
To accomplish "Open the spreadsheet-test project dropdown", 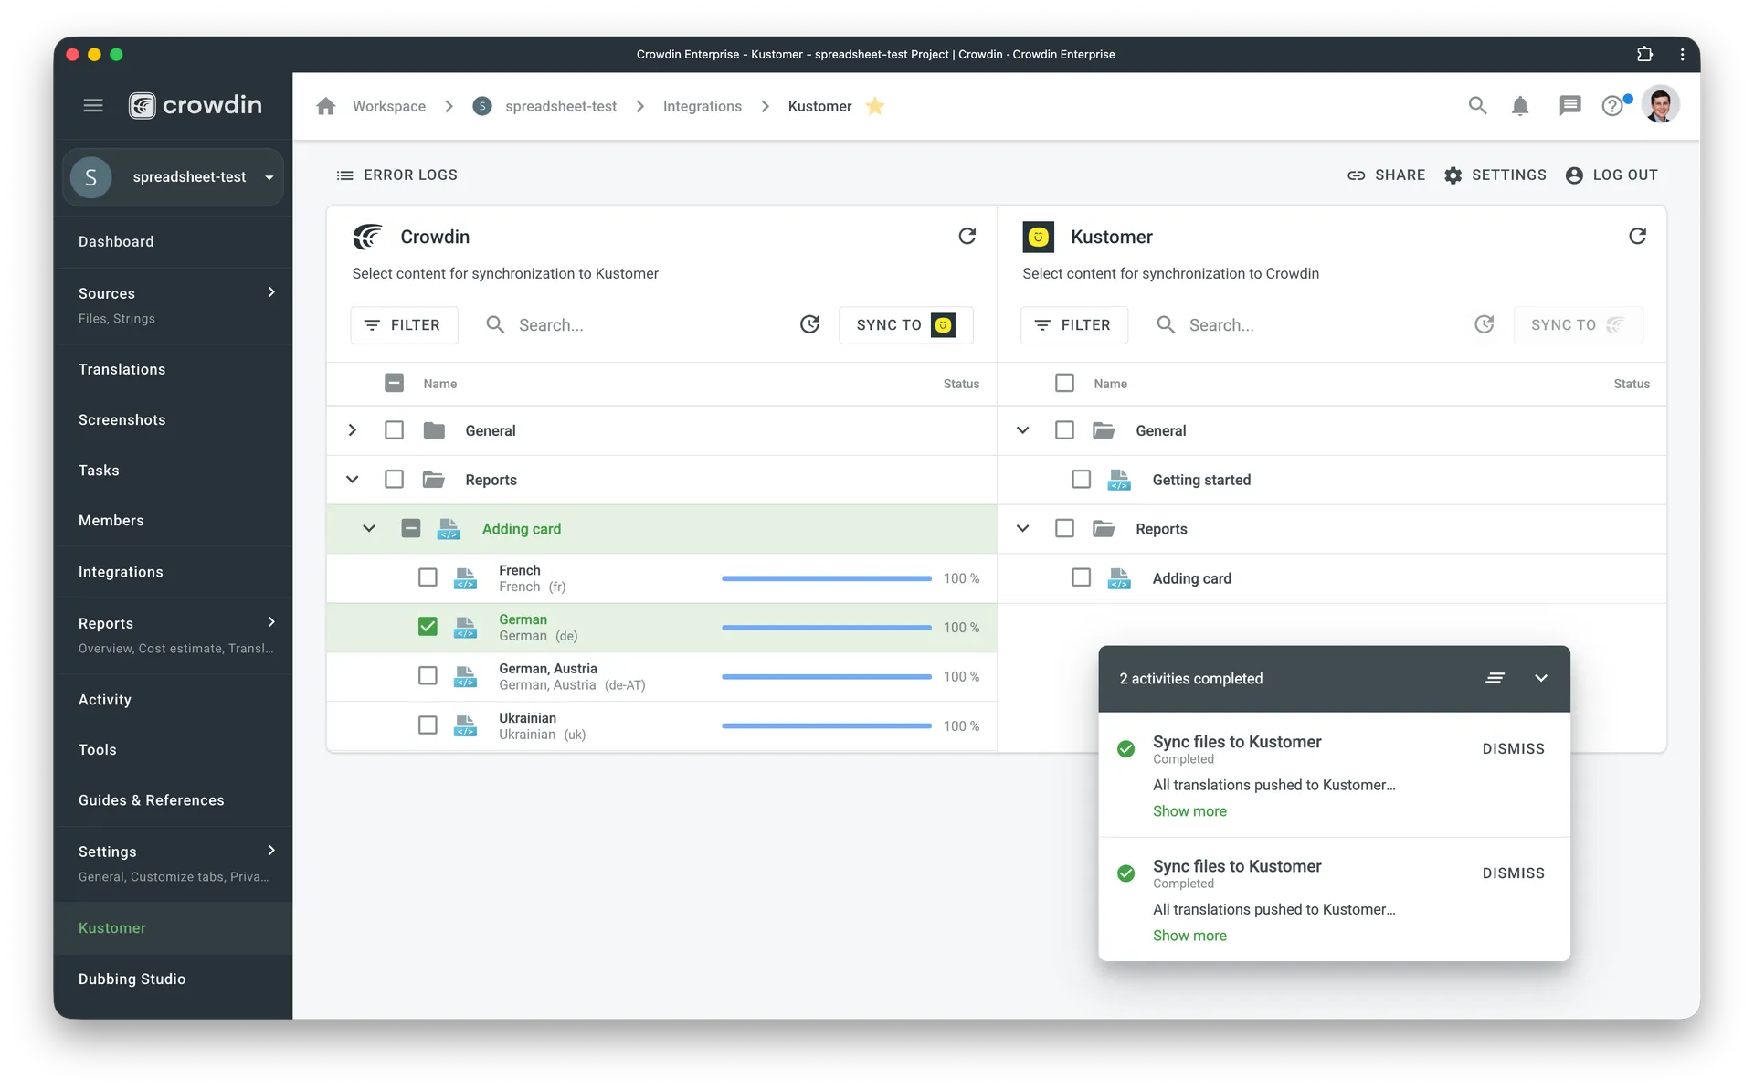I will tap(269, 177).
